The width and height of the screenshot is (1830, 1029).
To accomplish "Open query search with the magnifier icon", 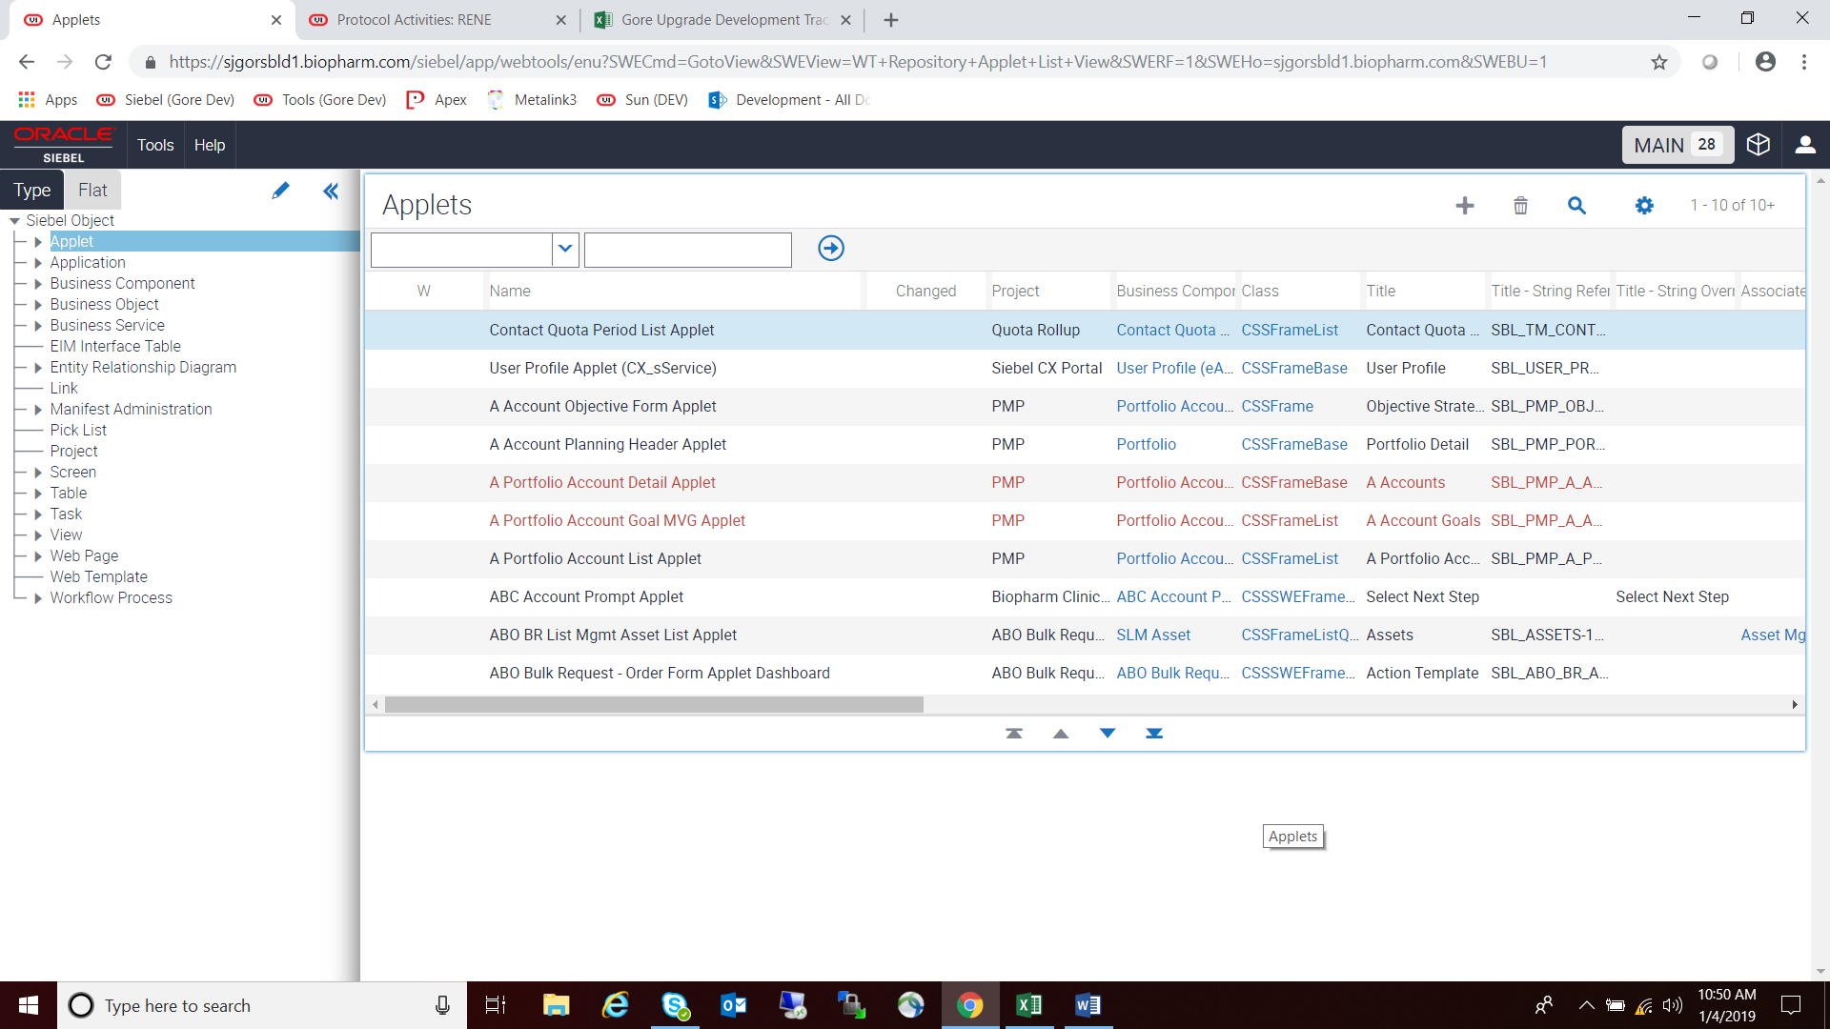I will [1577, 205].
